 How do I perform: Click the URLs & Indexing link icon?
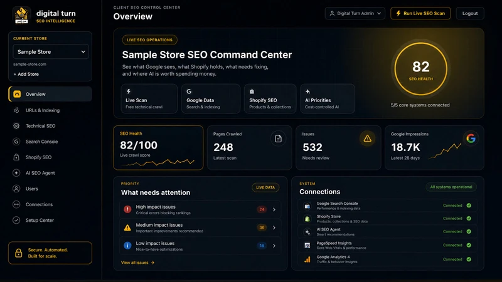(x=16, y=110)
